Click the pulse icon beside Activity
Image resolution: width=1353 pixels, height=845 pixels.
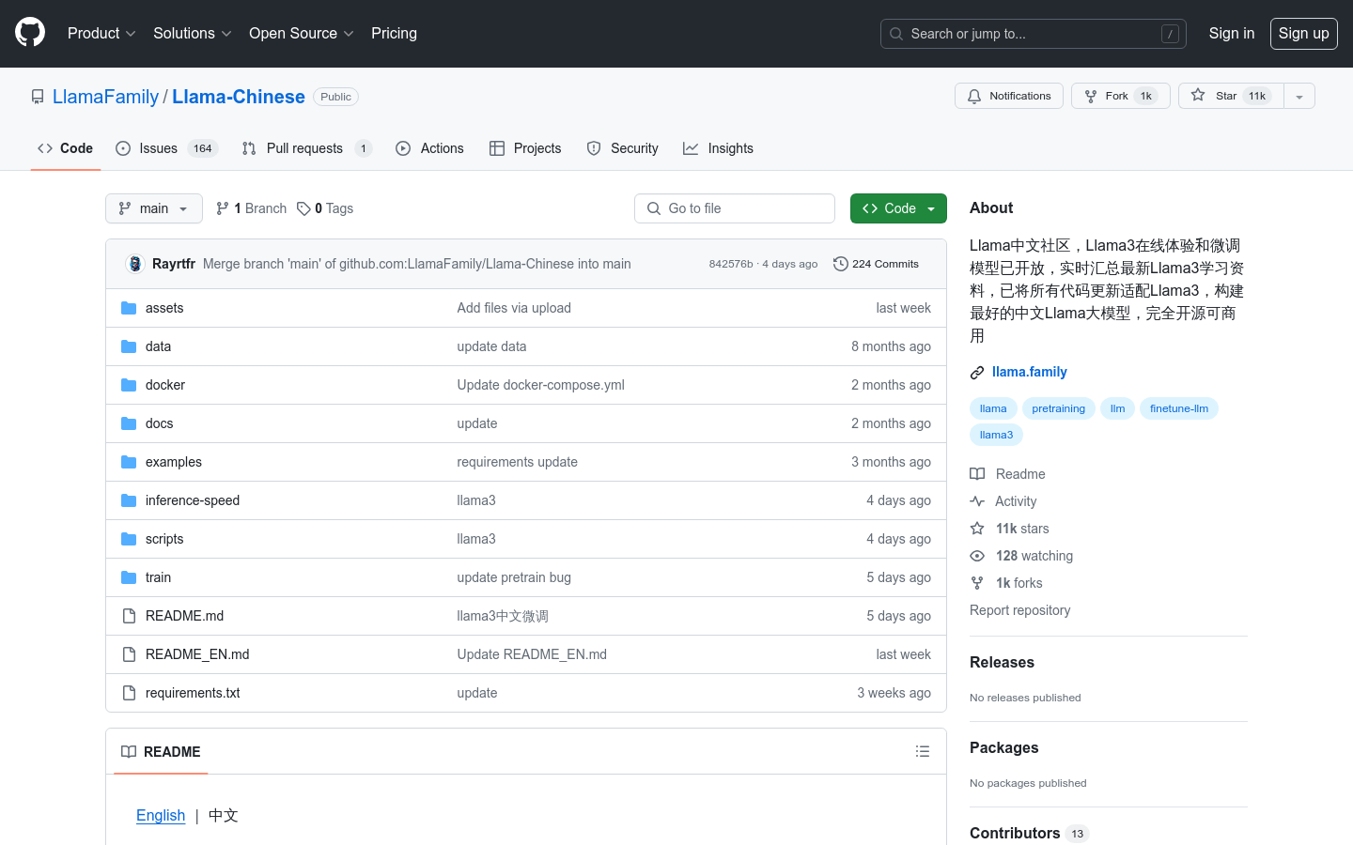coord(977,501)
